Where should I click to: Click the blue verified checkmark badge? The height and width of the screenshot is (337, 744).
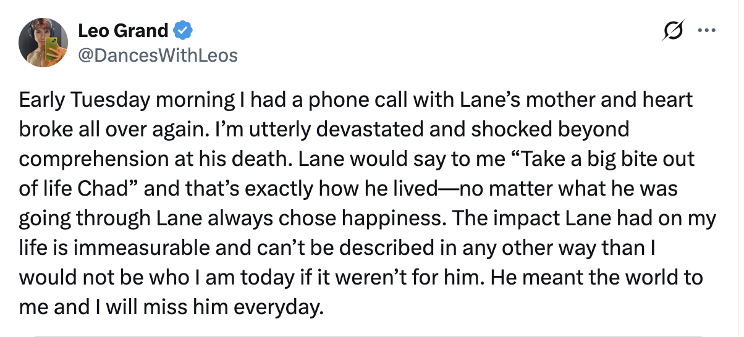coord(183,30)
